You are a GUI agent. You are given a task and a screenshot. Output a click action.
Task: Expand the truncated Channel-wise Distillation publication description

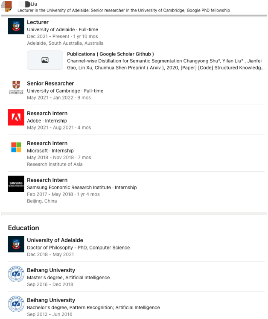tap(166, 64)
